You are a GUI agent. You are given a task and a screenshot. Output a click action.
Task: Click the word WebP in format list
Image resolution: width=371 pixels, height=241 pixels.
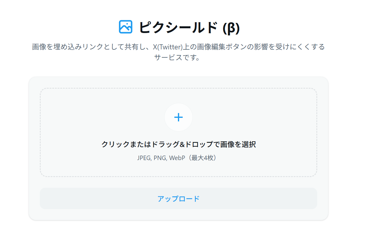pos(175,158)
